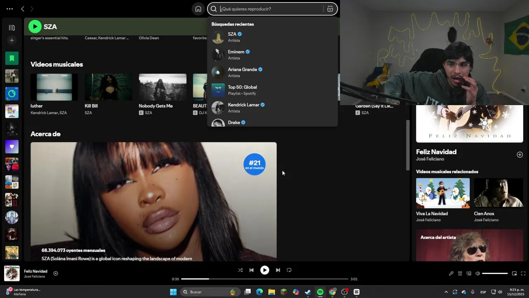The image size is (529, 298).
Task: Toggle repeat mode
Action: click(x=289, y=270)
